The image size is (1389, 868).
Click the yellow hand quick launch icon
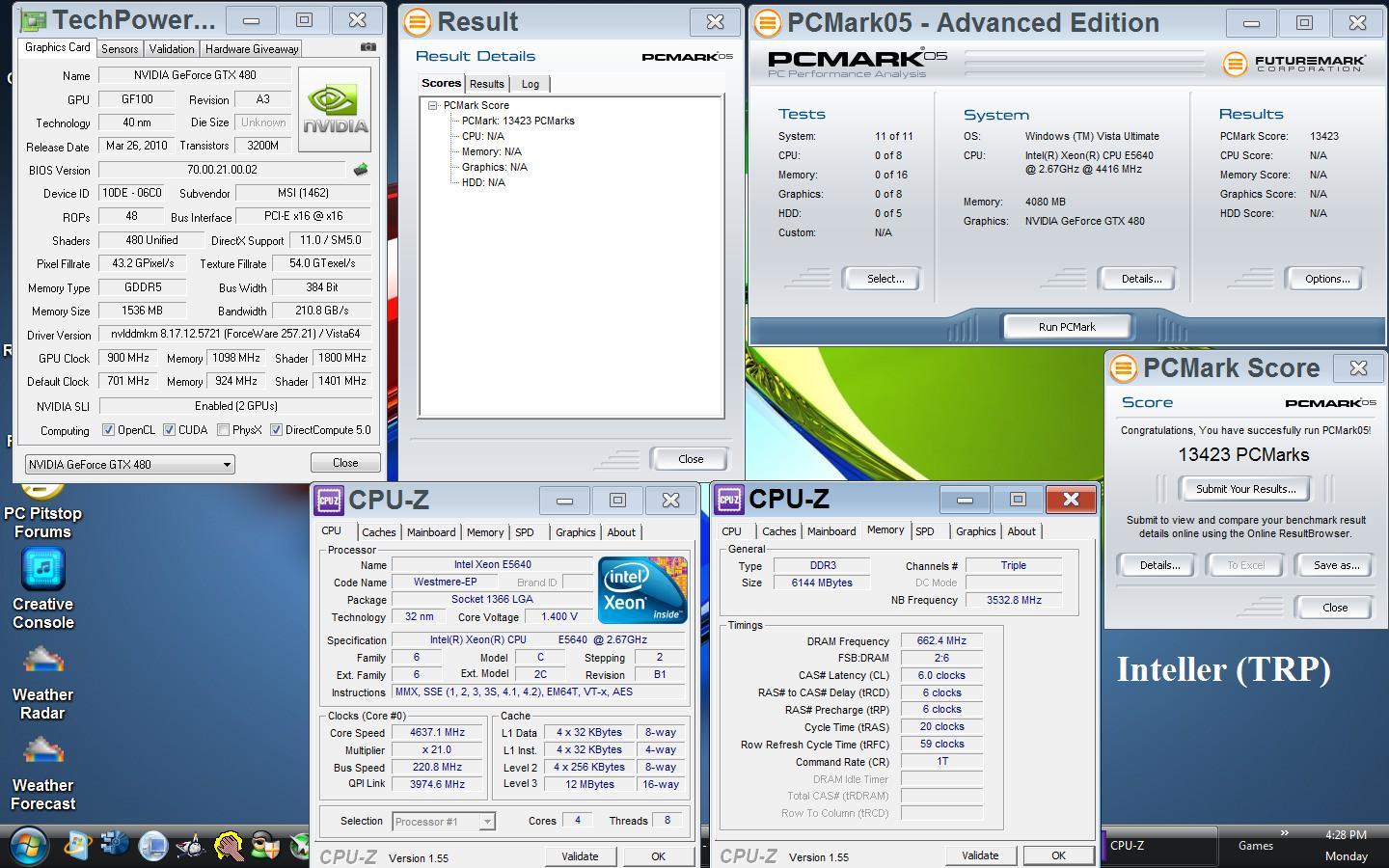click(x=229, y=846)
